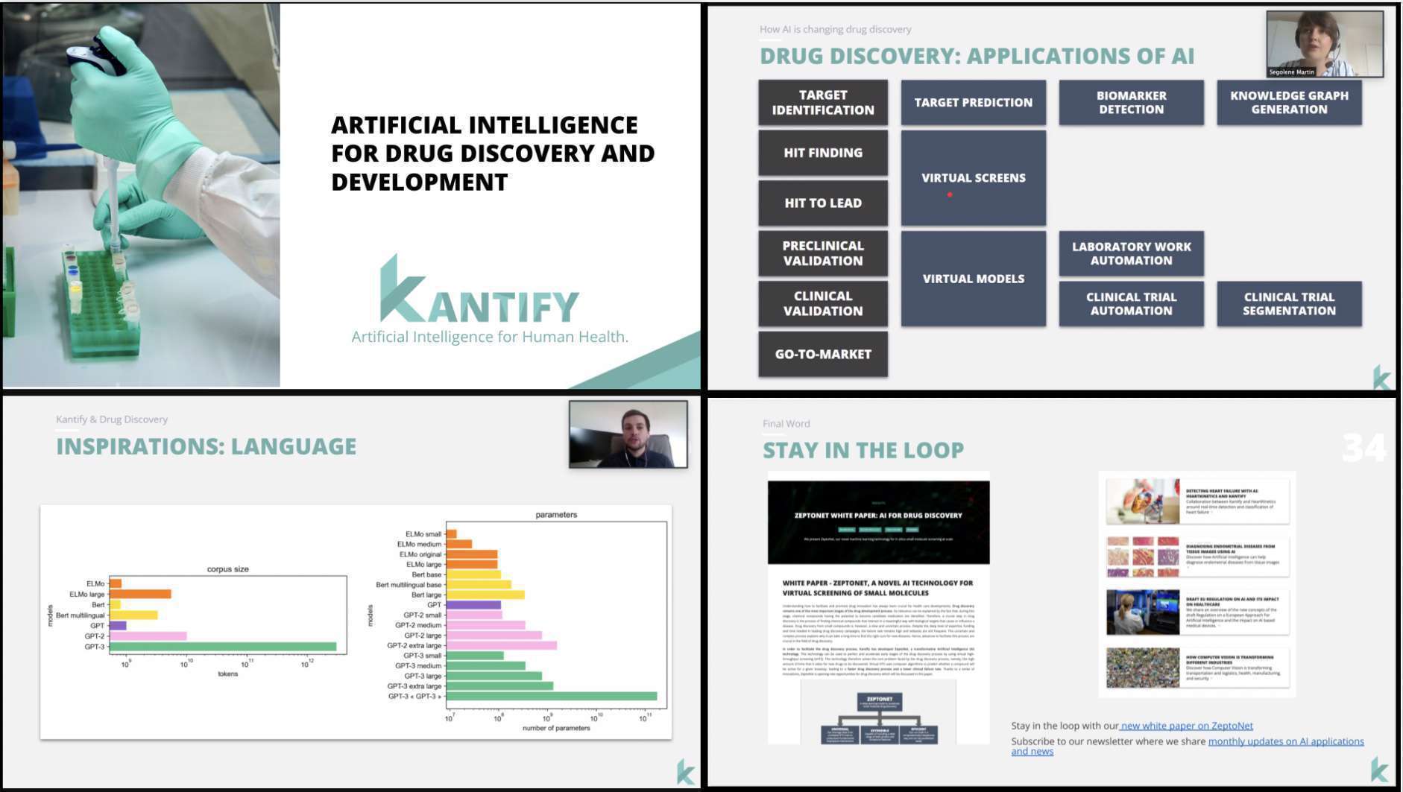Click the 'Bert base' label in the parameters chart
This screenshot has height=792, width=1403.
(427, 574)
